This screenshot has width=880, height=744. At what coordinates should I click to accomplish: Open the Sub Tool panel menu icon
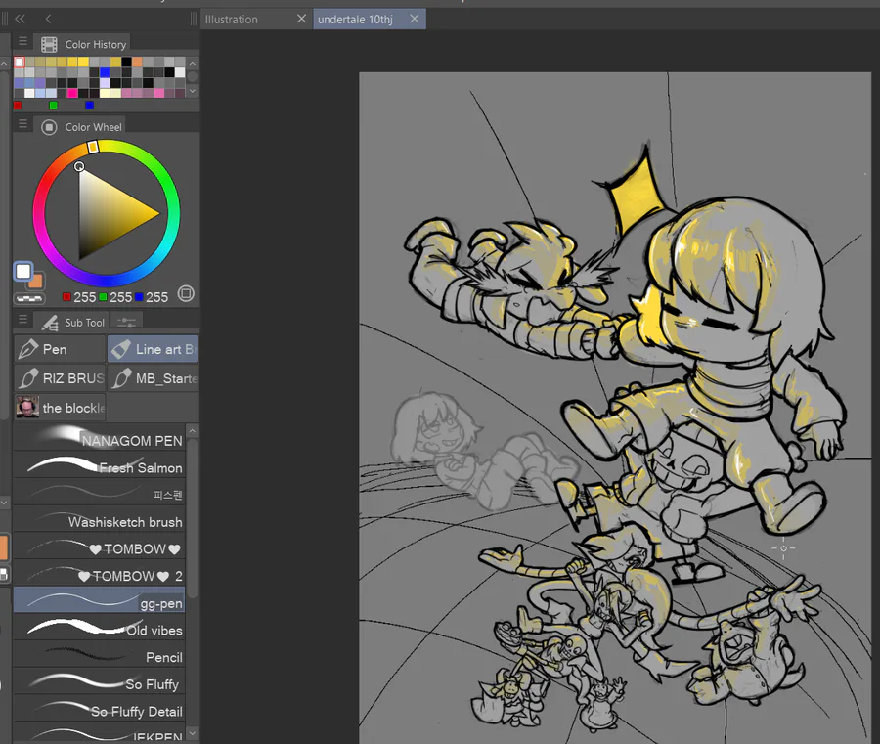(x=22, y=319)
